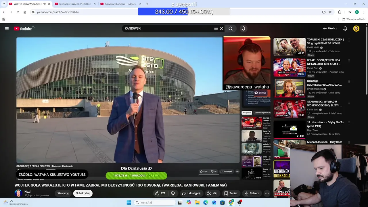
Task: Clear the KANIOWSKI search query with X
Action: click(221, 28)
